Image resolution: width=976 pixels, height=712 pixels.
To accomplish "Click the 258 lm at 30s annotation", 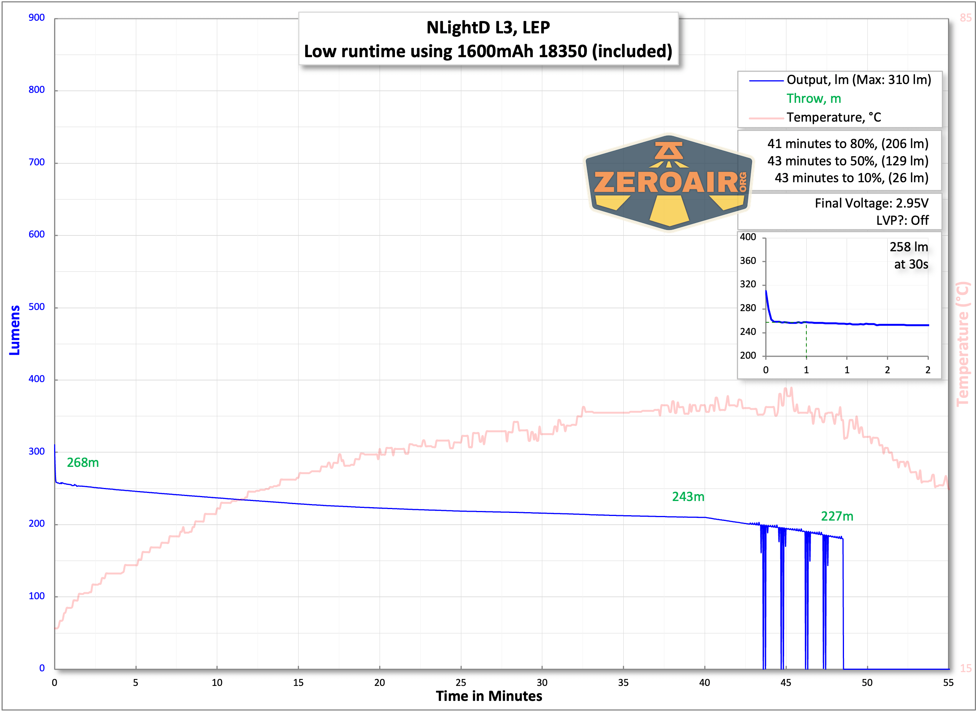I will click(x=909, y=255).
